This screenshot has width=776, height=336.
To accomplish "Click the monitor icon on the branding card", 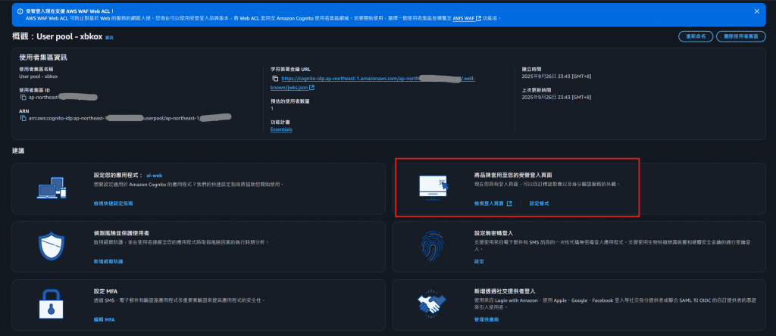I will pos(433,188).
